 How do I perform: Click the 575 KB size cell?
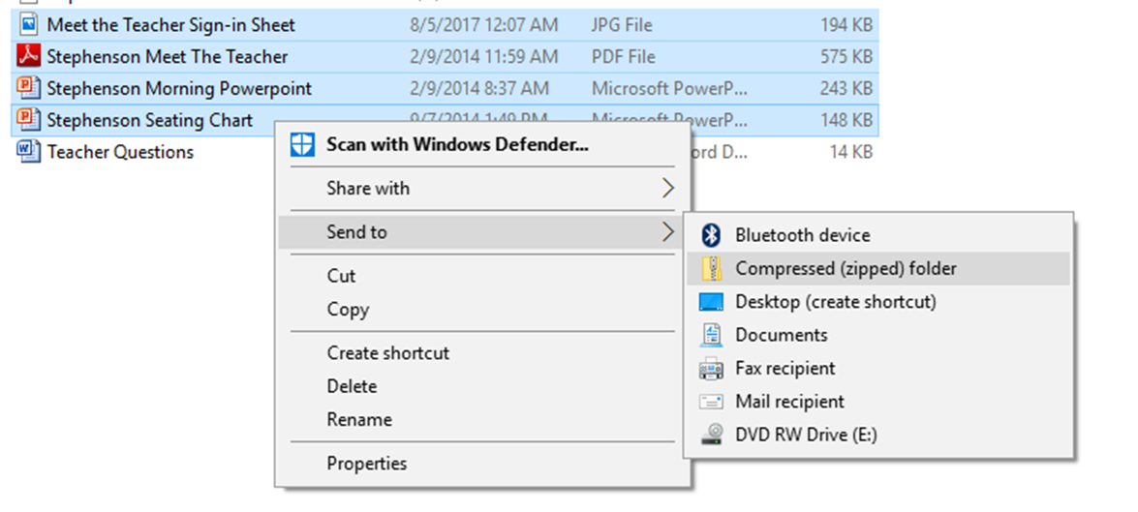click(x=846, y=57)
